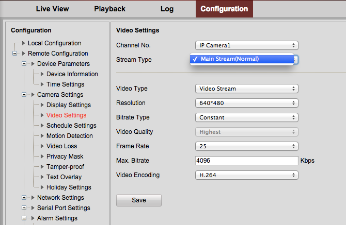Click the arrow icon before Privacy Mask
The width and height of the screenshot is (346, 225).
[x=42, y=157]
